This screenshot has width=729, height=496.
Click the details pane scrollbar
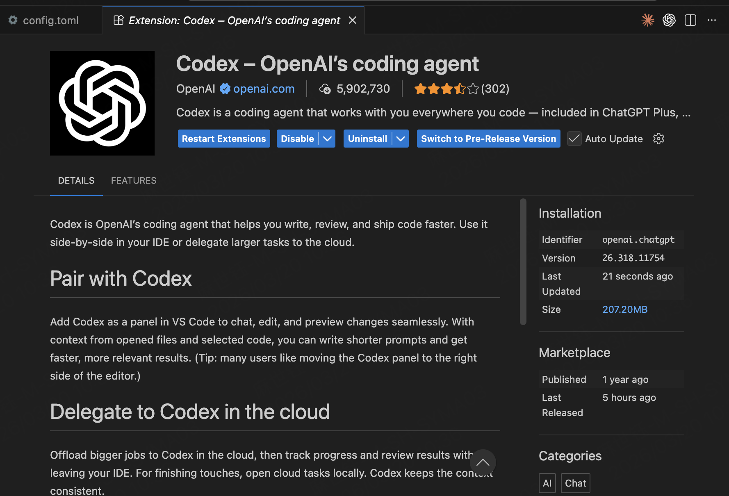point(523,262)
